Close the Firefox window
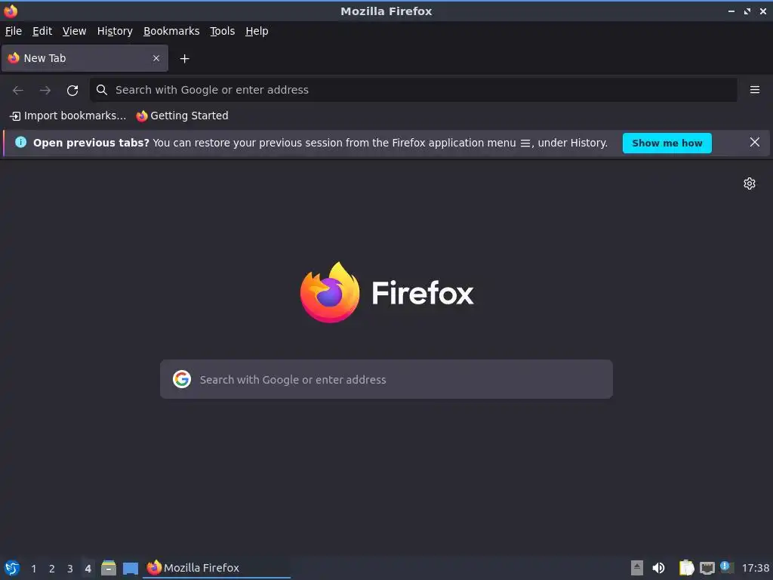The image size is (773, 580). 762,11
